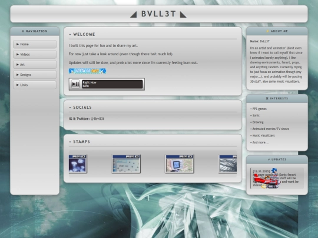Click the Interests panel header
The width and height of the screenshot is (318, 238).
coord(277,98)
